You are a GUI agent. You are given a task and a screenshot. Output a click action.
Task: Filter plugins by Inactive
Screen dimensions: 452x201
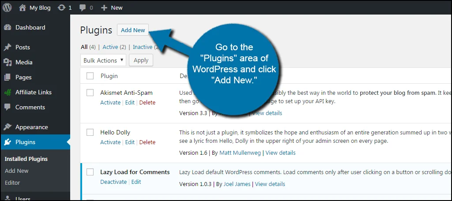coord(143,47)
